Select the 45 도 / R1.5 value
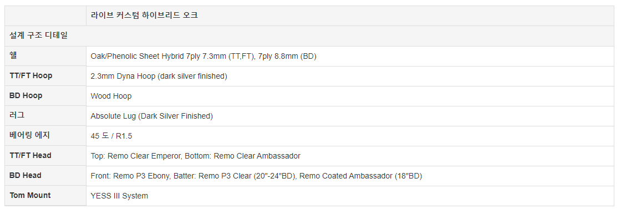Image resolution: width=621 pixels, height=214 pixels. [x=111, y=136]
